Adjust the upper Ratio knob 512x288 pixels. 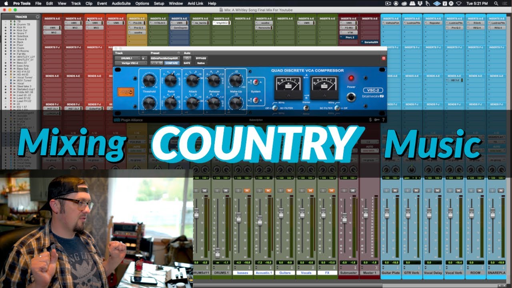pos(171,80)
